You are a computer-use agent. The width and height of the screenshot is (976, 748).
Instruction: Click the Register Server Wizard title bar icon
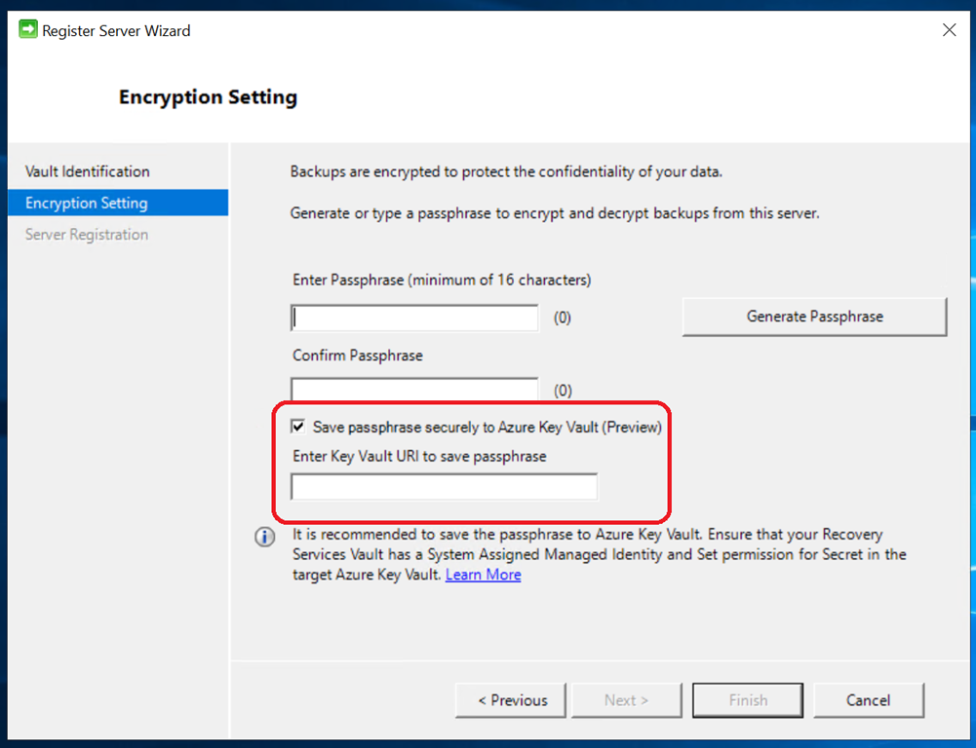[28, 30]
